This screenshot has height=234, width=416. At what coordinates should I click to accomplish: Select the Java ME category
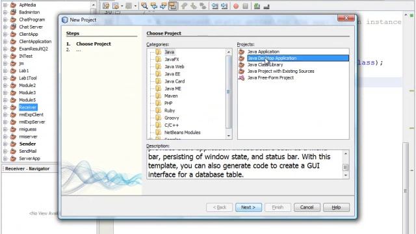(172, 88)
